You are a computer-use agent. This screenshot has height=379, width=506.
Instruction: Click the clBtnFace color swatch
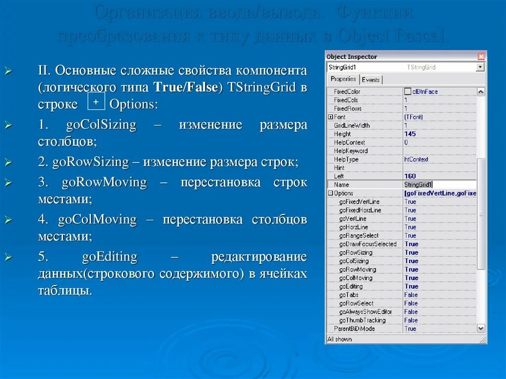point(408,91)
